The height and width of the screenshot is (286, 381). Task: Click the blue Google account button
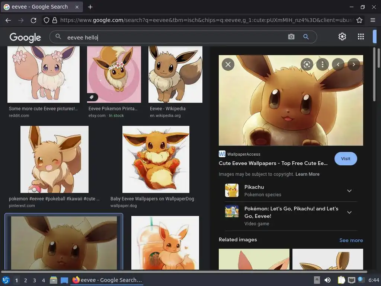pos(374,36)
